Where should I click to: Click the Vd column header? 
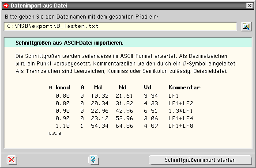[147, 88]
